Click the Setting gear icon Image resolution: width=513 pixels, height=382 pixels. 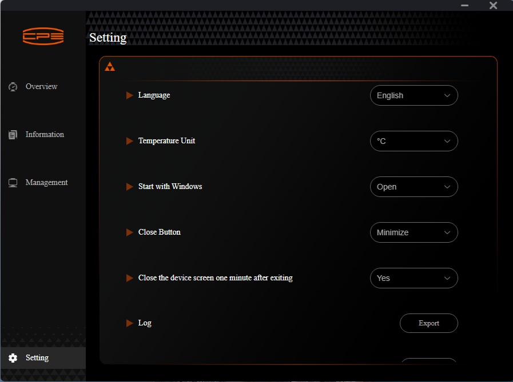pos(13,358)
